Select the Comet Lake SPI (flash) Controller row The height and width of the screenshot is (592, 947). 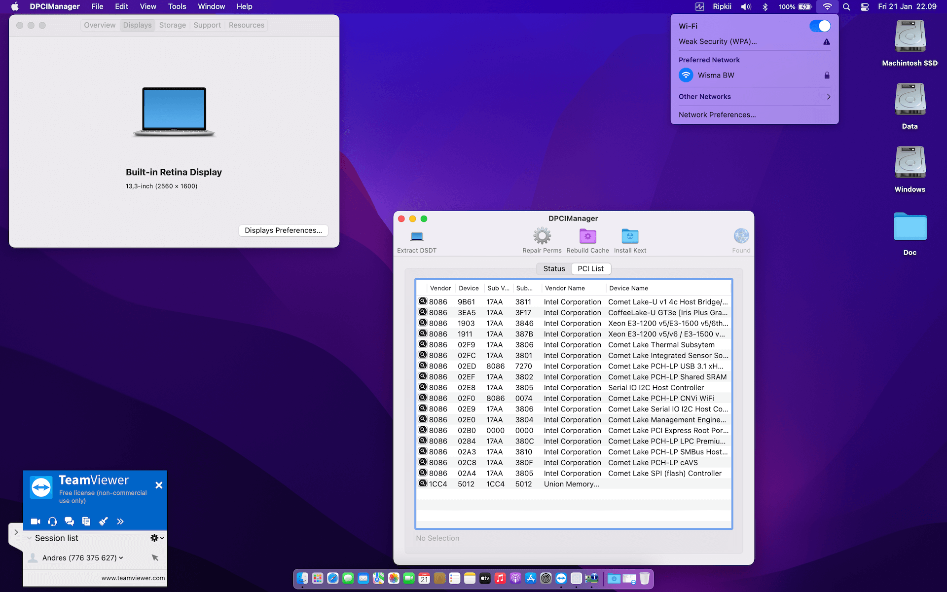(574, 473)
